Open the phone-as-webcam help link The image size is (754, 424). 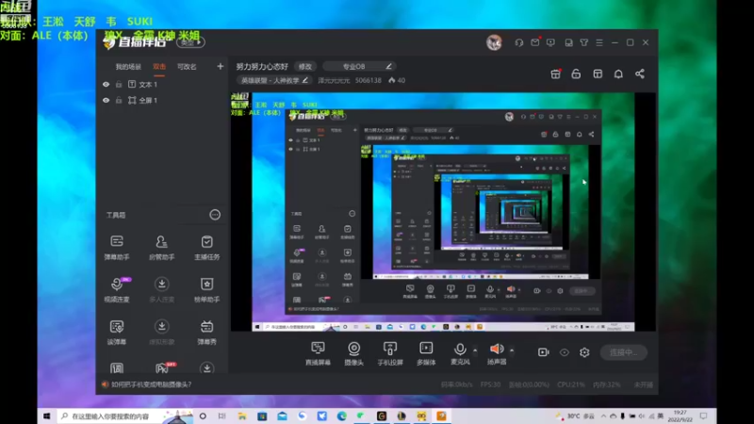tap(151, 384)
